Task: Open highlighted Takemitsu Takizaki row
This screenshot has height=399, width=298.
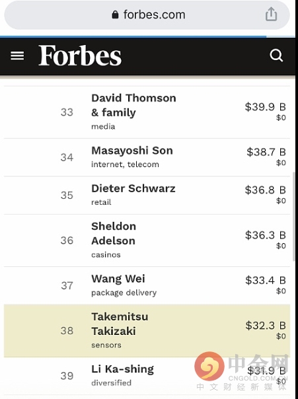Action: pos(147,330)
